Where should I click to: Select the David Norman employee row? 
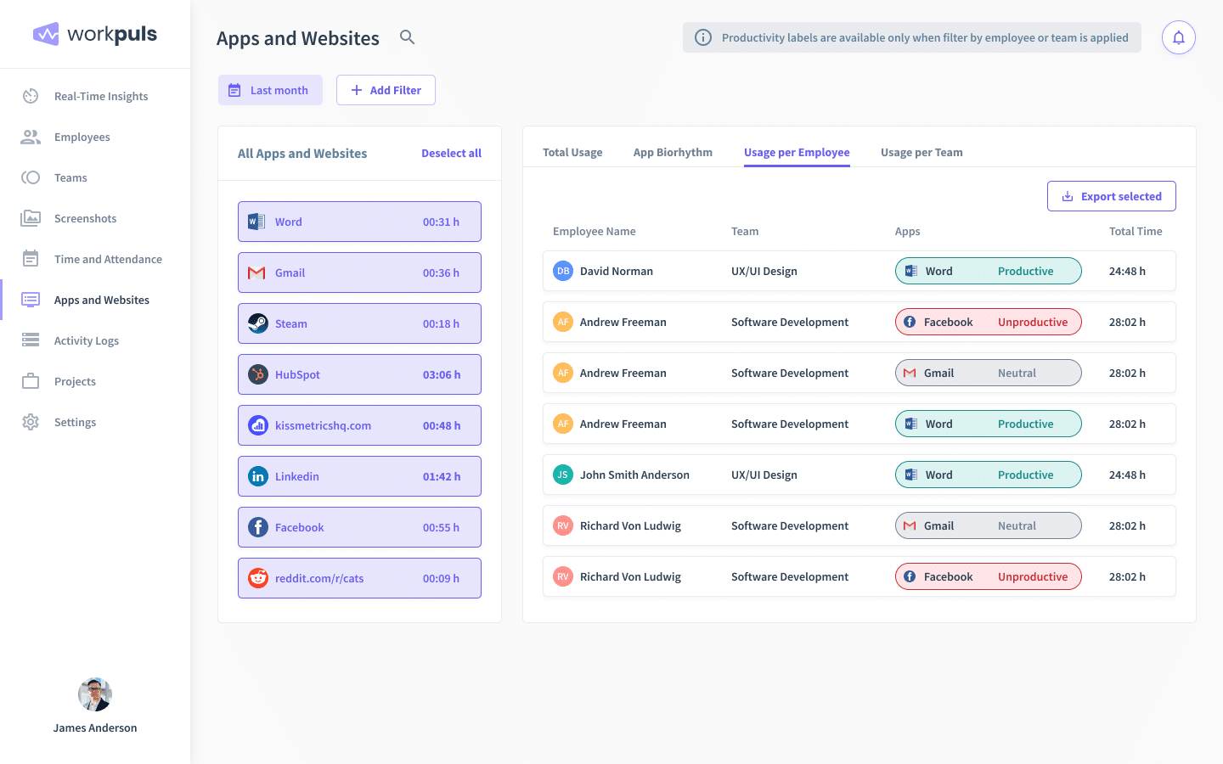tap(616, 272)
